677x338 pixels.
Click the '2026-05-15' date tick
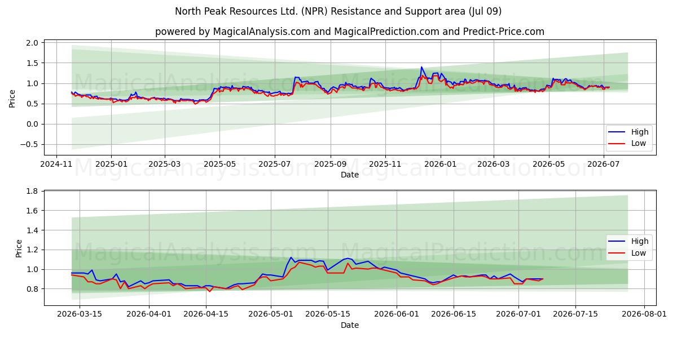point(328,314)
